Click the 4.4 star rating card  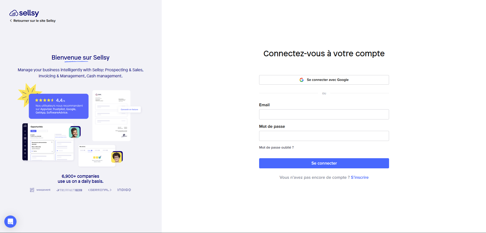(59, 106)
